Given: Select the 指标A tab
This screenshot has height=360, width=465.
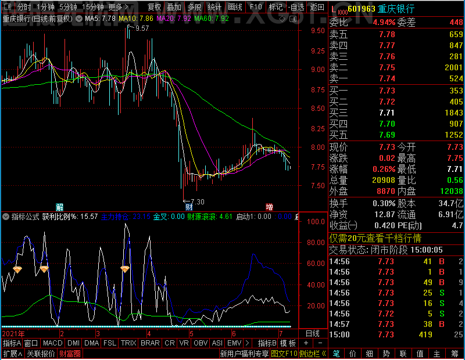Looking at the screenshot, I should (12, 343).
